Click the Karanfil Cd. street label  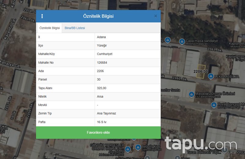pos(10,29)
